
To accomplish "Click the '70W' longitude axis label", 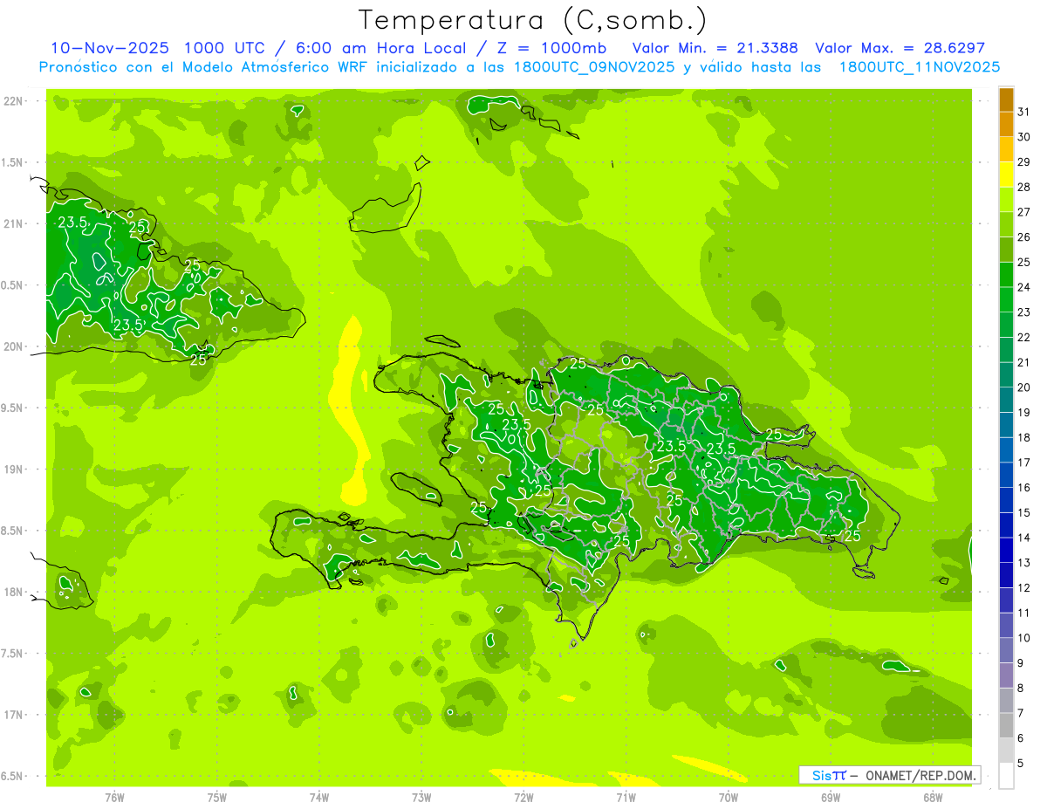I will [x=729, y=797].
